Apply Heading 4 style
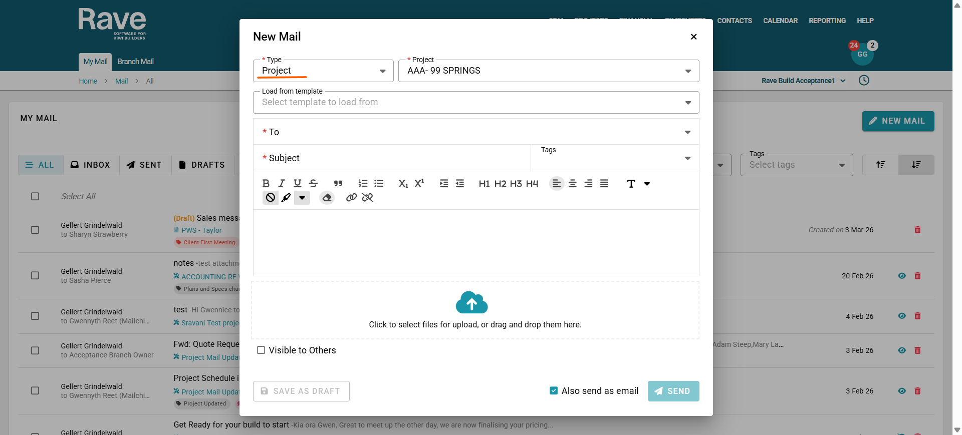Screen dimensions: 962x435 (x=532, y=184)
